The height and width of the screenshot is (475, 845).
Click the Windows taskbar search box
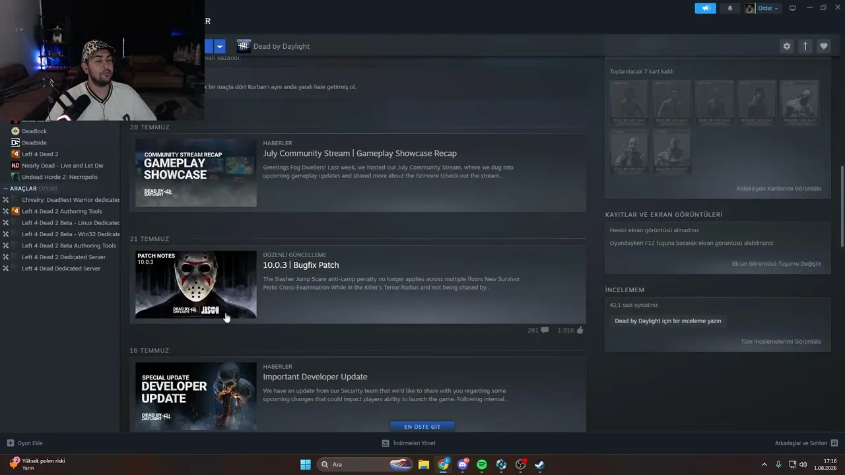click(x=366, y=464)
